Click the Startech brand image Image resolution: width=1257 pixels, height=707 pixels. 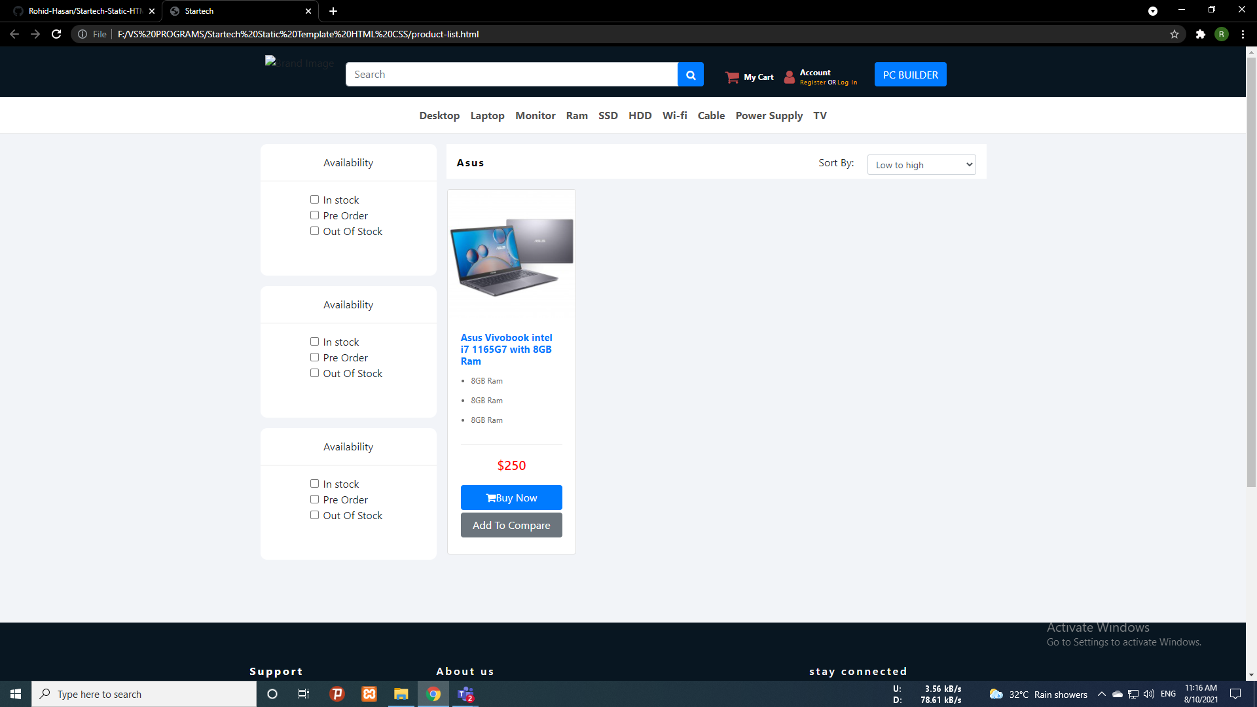(x=299, y=63)
